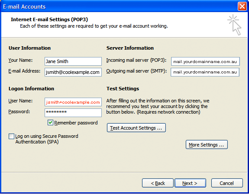Click the "Incoming mail server (POP3):" label
Viewport: 249px width, 194px height.
(136, 60)
